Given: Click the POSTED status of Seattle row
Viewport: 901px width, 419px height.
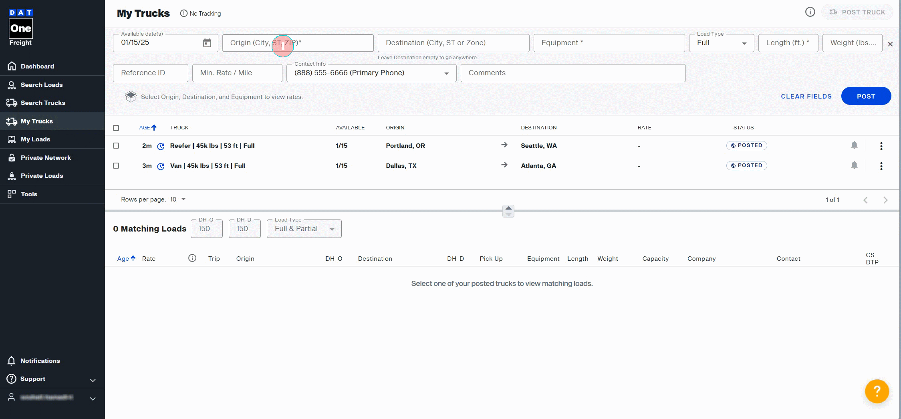Looking at the screenshot, I should [x=746, y=145].
